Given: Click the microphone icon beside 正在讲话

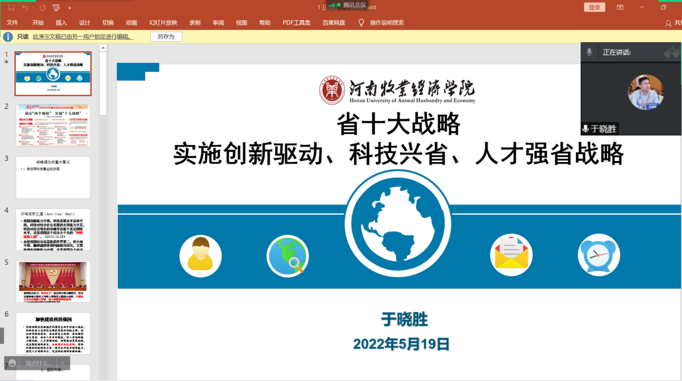Looking at the screenshot, I should [x=589, y=52].
